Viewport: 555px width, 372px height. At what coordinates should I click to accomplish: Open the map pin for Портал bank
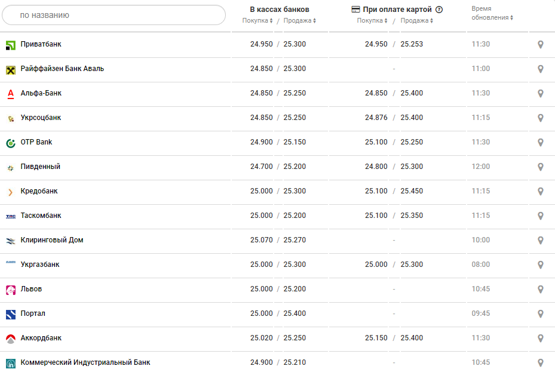coord(540,314)
